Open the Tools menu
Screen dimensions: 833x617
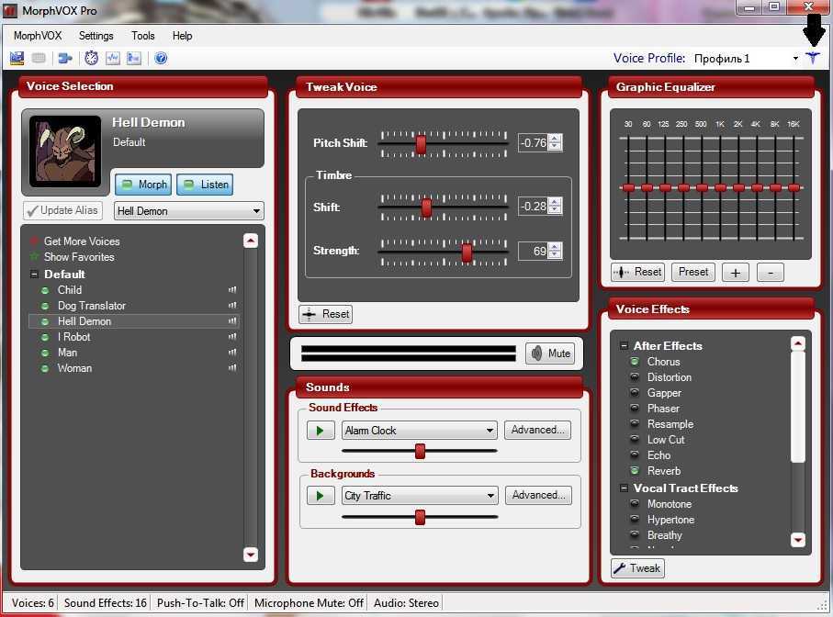[x=143, y=36]
